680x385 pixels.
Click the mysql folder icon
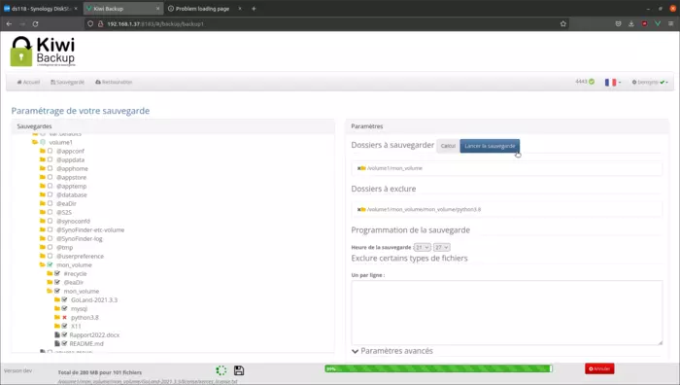pos(57,308)
